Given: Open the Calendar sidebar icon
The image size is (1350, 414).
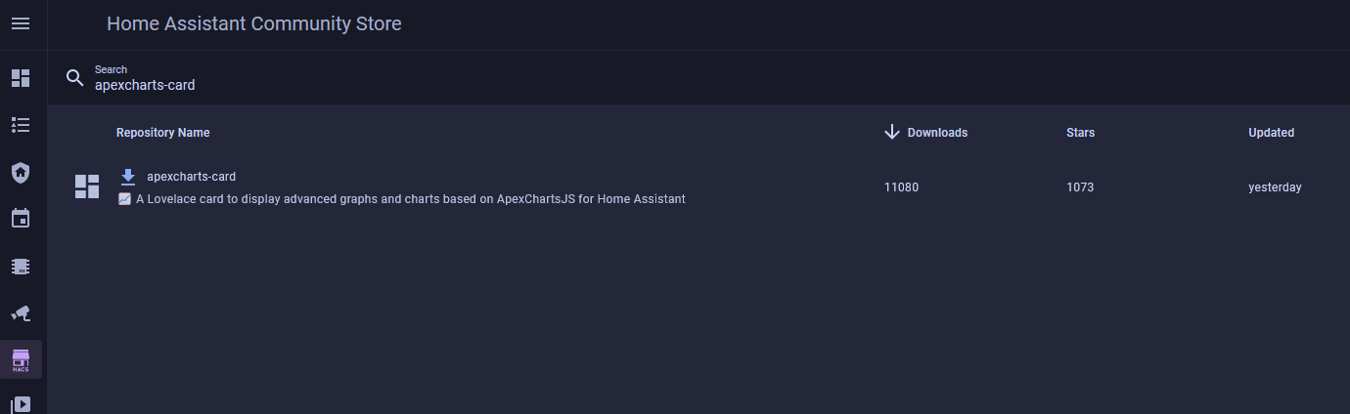Looking at the screenshot, I should pos(21,218).
